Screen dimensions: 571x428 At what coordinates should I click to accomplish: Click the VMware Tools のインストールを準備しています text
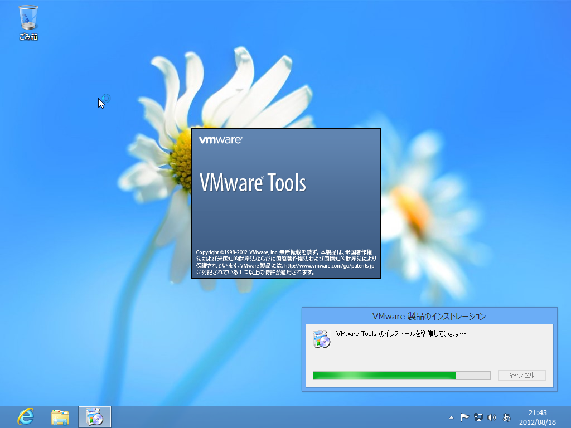[401, 334]
